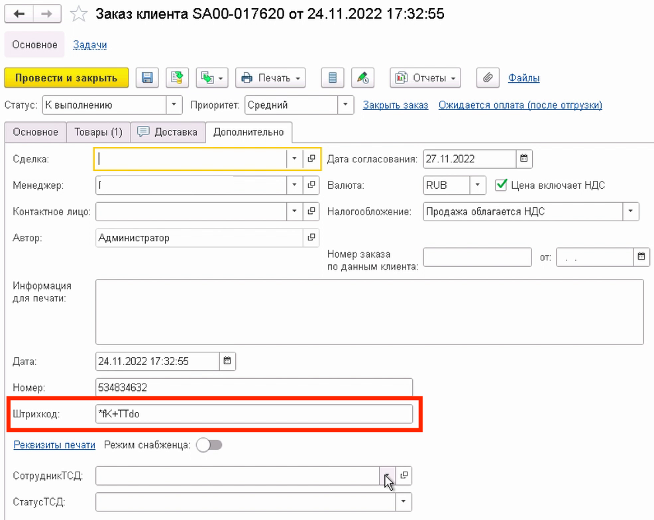Focus the Информация для печати text area
Viewport: 654px width, 520px height.
pos(370,312)
